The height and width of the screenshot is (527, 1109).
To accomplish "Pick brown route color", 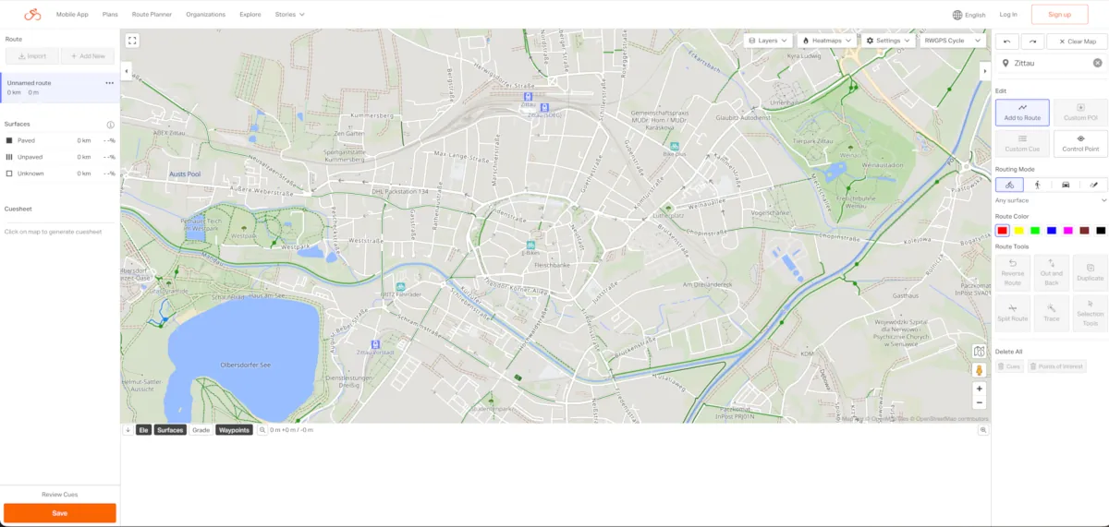I will pyautogui.click(x=1084, y=231).
